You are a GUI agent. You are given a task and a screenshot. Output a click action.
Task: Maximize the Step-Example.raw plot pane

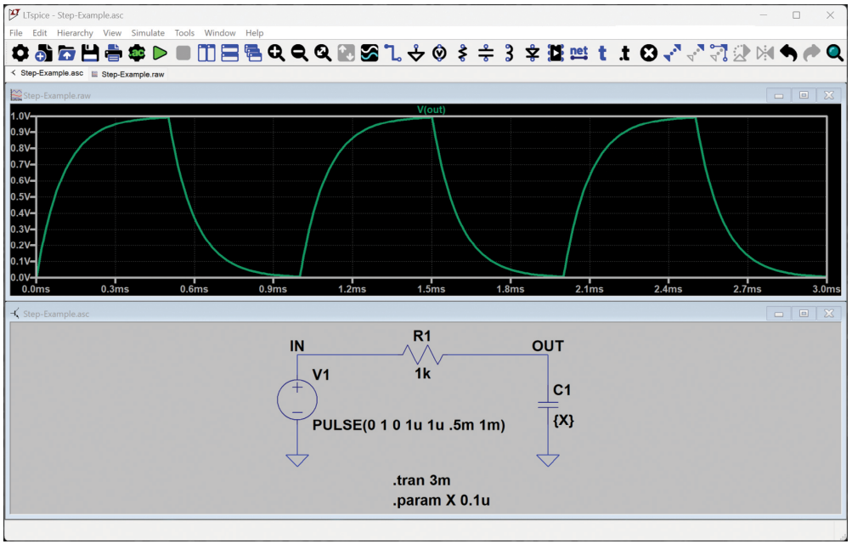pyautogui.click(x=804, y=96)
